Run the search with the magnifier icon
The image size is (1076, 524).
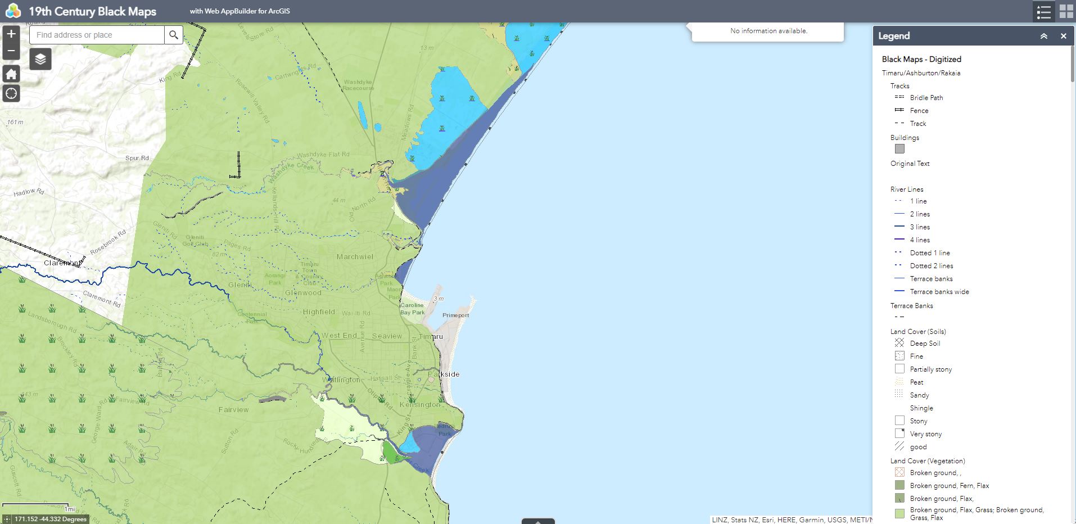click(173, 35)
